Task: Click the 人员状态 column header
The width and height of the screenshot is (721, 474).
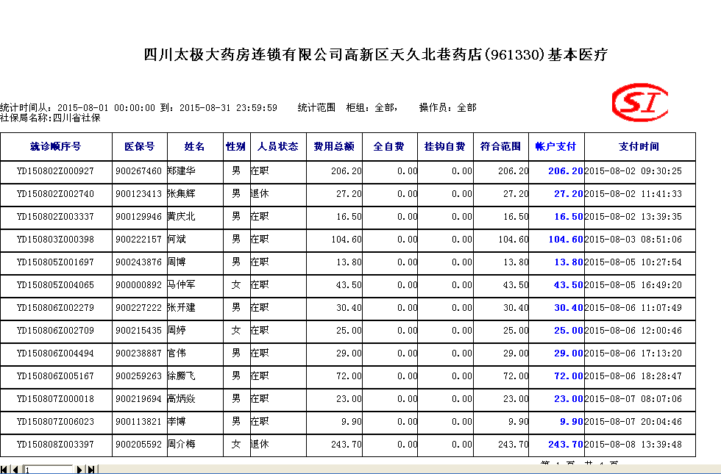Action: pos(278,146)
